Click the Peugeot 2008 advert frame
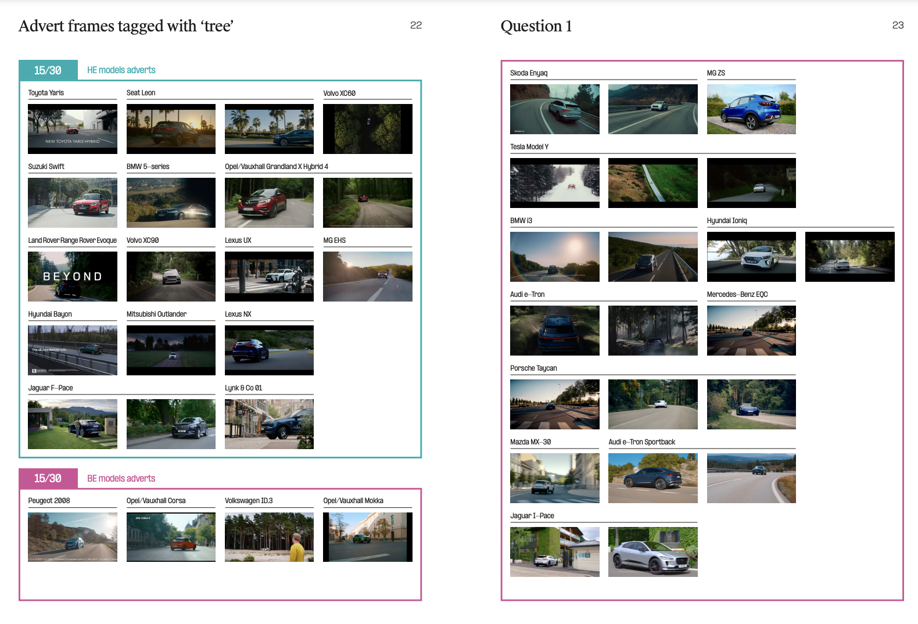Screen dimensions: 918x624 73,537
